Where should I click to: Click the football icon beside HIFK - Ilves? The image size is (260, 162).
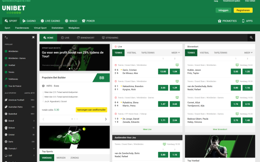tap(43, 86)
